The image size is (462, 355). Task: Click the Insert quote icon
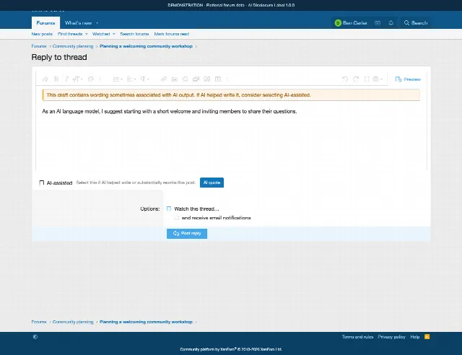coord(207,79)
